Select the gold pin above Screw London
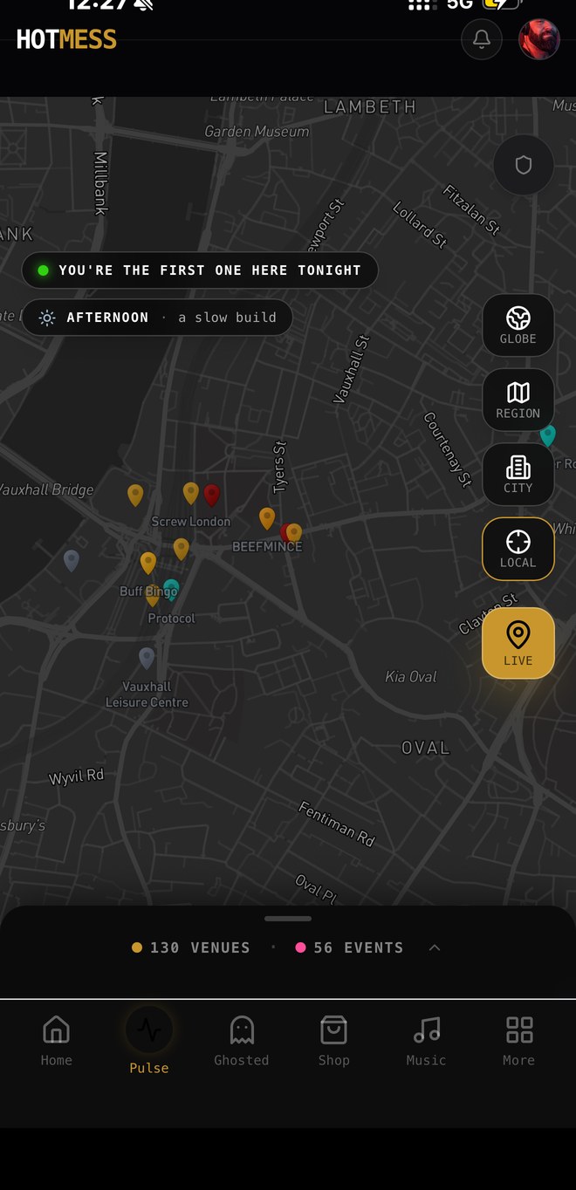This screenshot has height=1190, width=576. [191, 494]
